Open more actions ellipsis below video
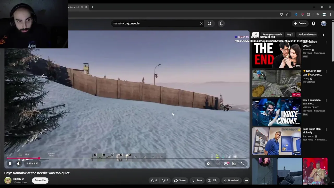The height and width of the screenshot is (188, 334). [246, 180]
